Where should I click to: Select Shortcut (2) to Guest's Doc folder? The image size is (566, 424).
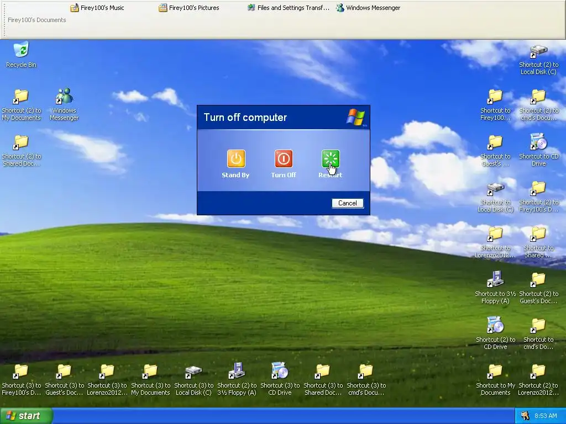click(x=538, y=288)
